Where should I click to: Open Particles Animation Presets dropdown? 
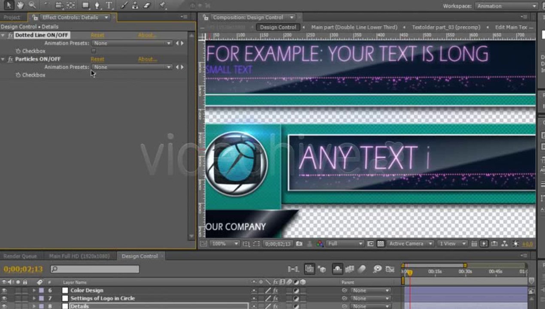point(132,67)
